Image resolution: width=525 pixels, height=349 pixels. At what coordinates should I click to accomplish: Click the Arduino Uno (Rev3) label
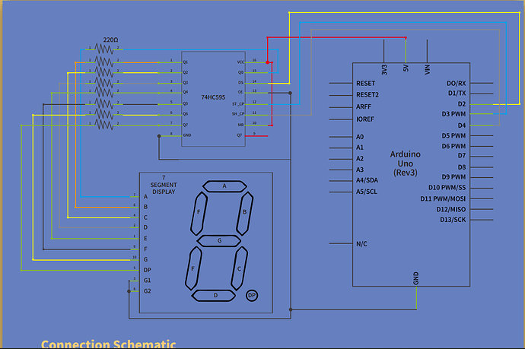click(x=405, y=163)
